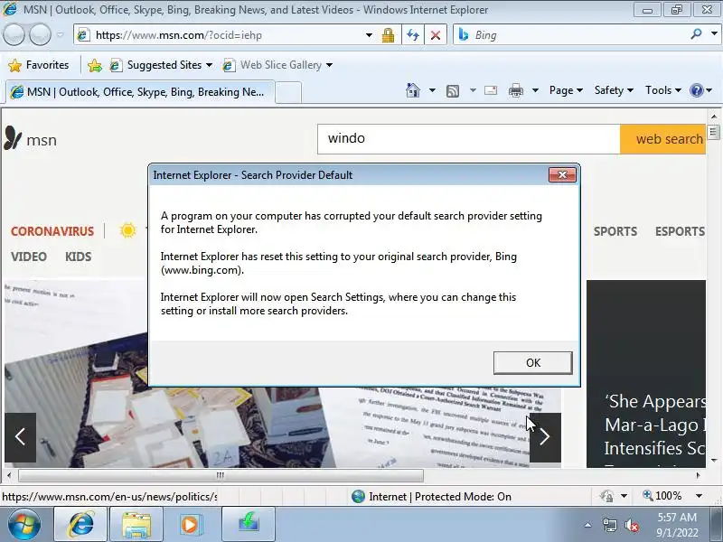
Task: Click the Print icon
Action: [515, 90]
